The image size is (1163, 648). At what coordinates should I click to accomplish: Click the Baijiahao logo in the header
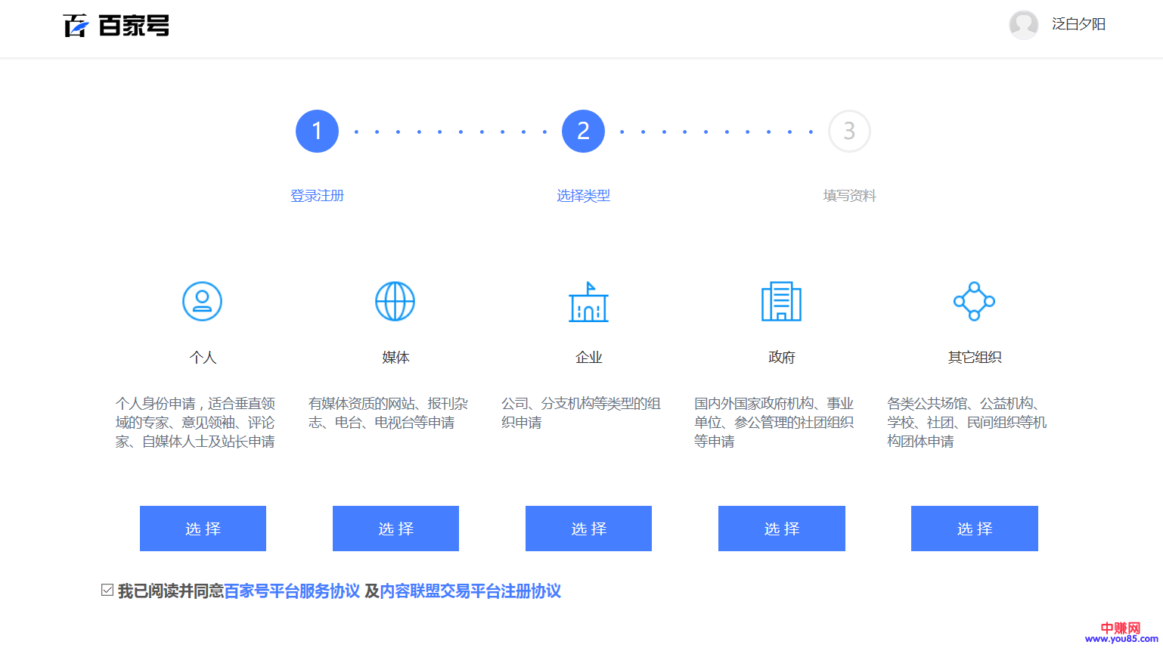116,26
